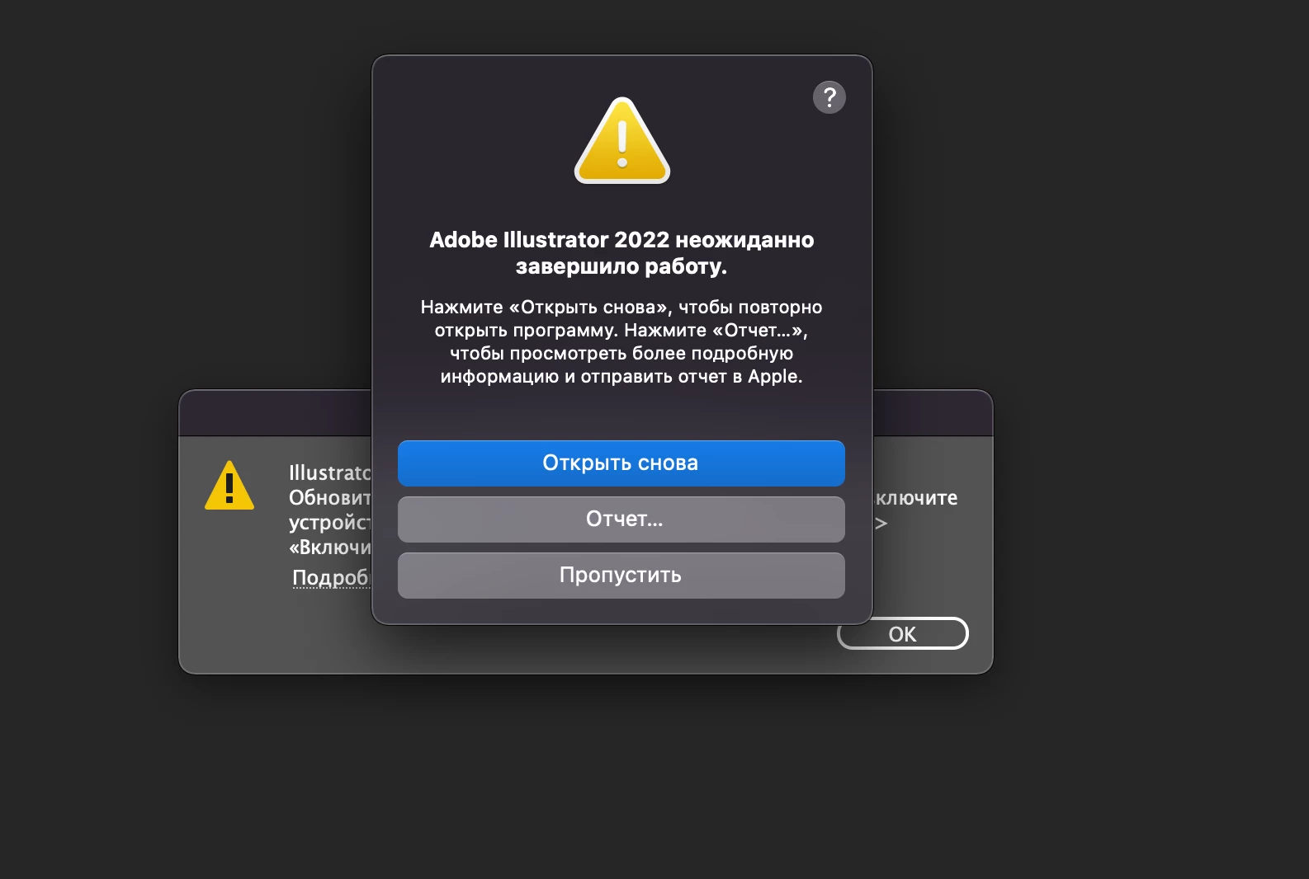Click the crash heading «Adobe Illustrator 2022 неожиданно завершило работу.»
This screenshot has width=1309, height=879.
pos(621,253)
